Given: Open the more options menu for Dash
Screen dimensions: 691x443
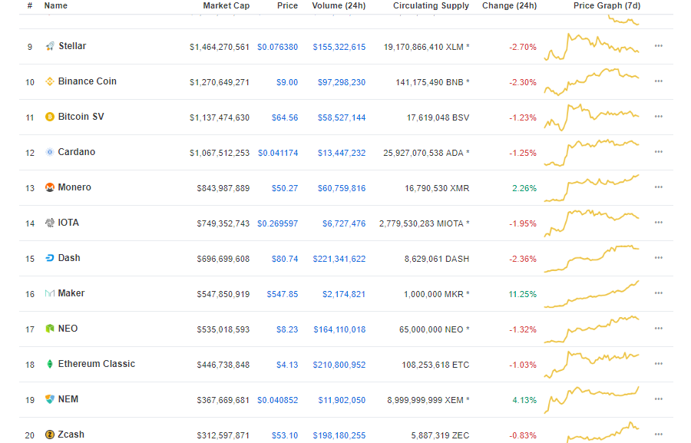Looking at the screenshot, I should pos(659,257).
